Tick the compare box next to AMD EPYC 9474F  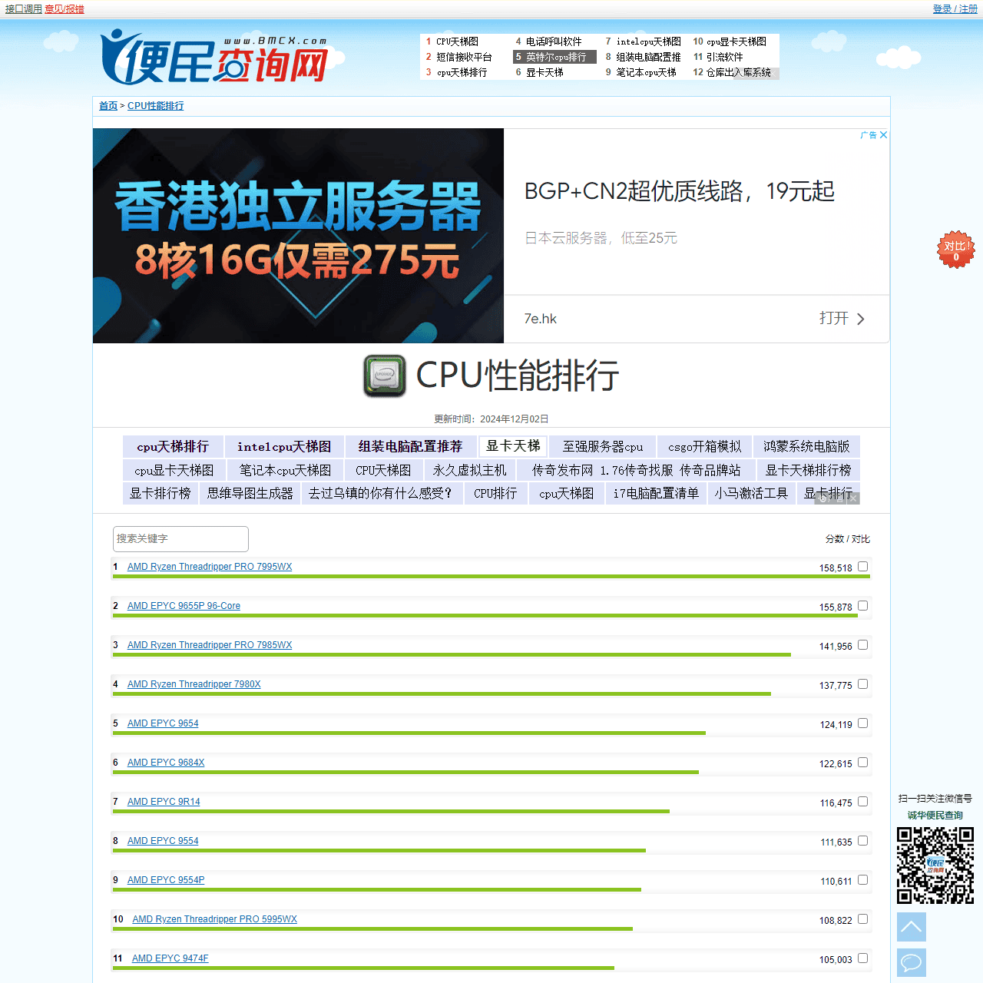click(x=862, y=958)
